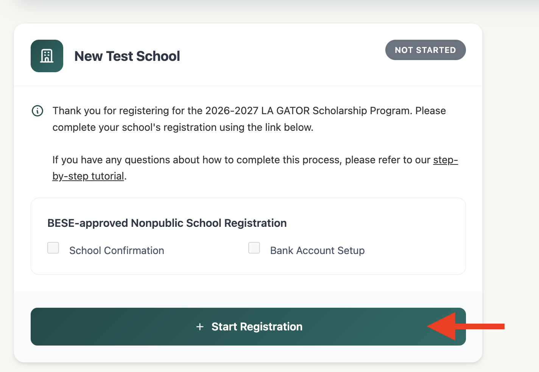Click the BESE-approved Nonpublic School Registration heading

pos(167,223)
